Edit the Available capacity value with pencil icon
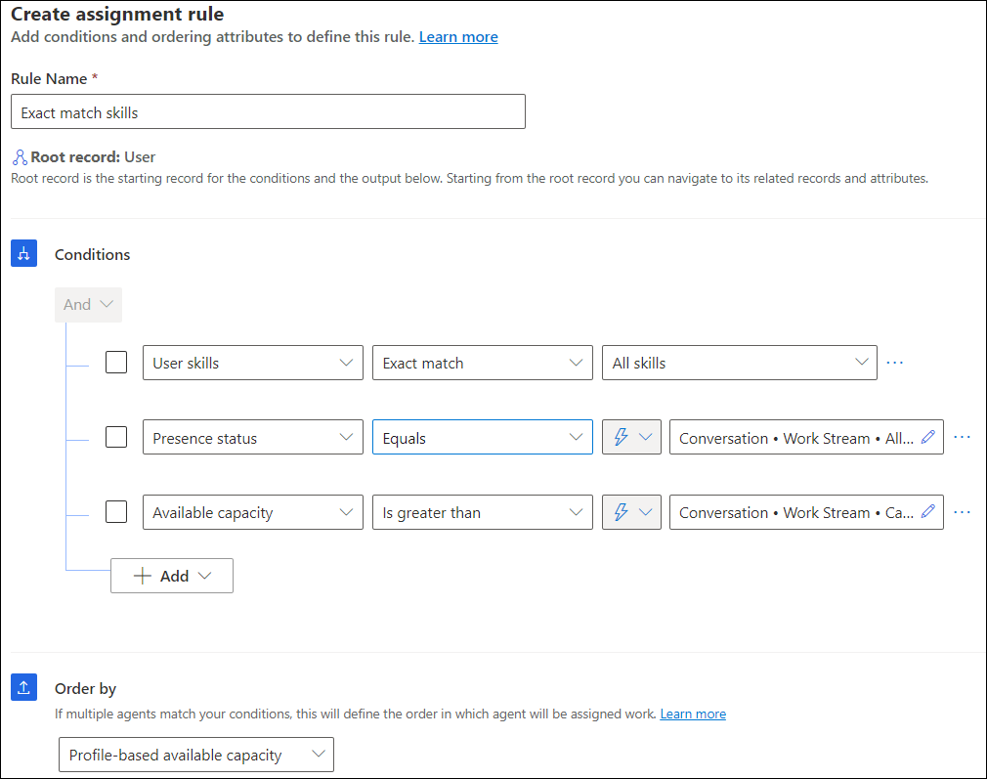Viewport: 987px width, 779px height. 927,511
